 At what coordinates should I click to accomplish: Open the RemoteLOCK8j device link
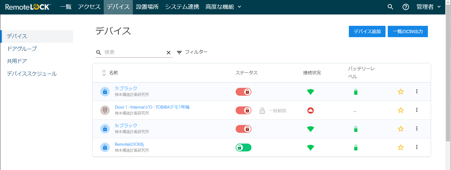pos(129,144)
